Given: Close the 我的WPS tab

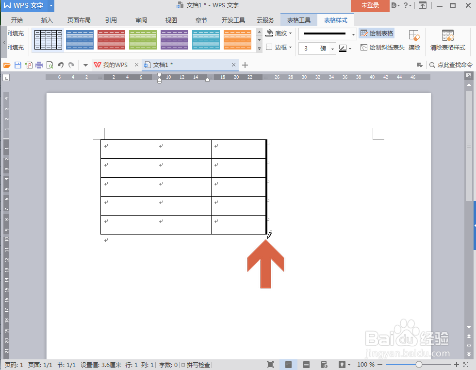Looking at the screenshot, I should tap(137, 65).
